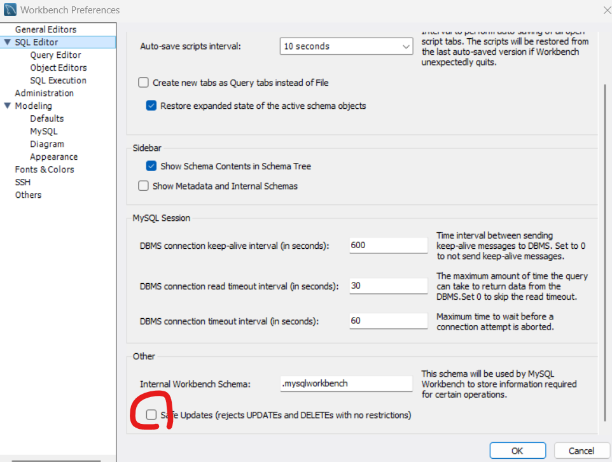Click the DBMS connection timeout interval label
Image resolution: width=612 pixels, height=462 pixels.
tap(229, 321)
